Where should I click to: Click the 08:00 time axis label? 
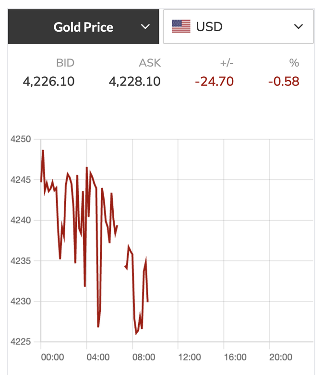(144, 357)
